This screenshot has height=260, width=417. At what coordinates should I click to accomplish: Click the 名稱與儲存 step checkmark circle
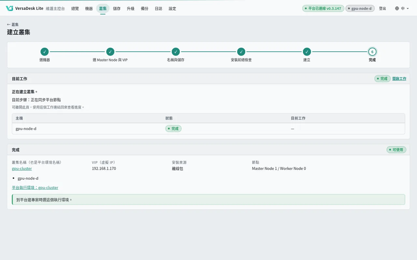(x=176, y=52)
